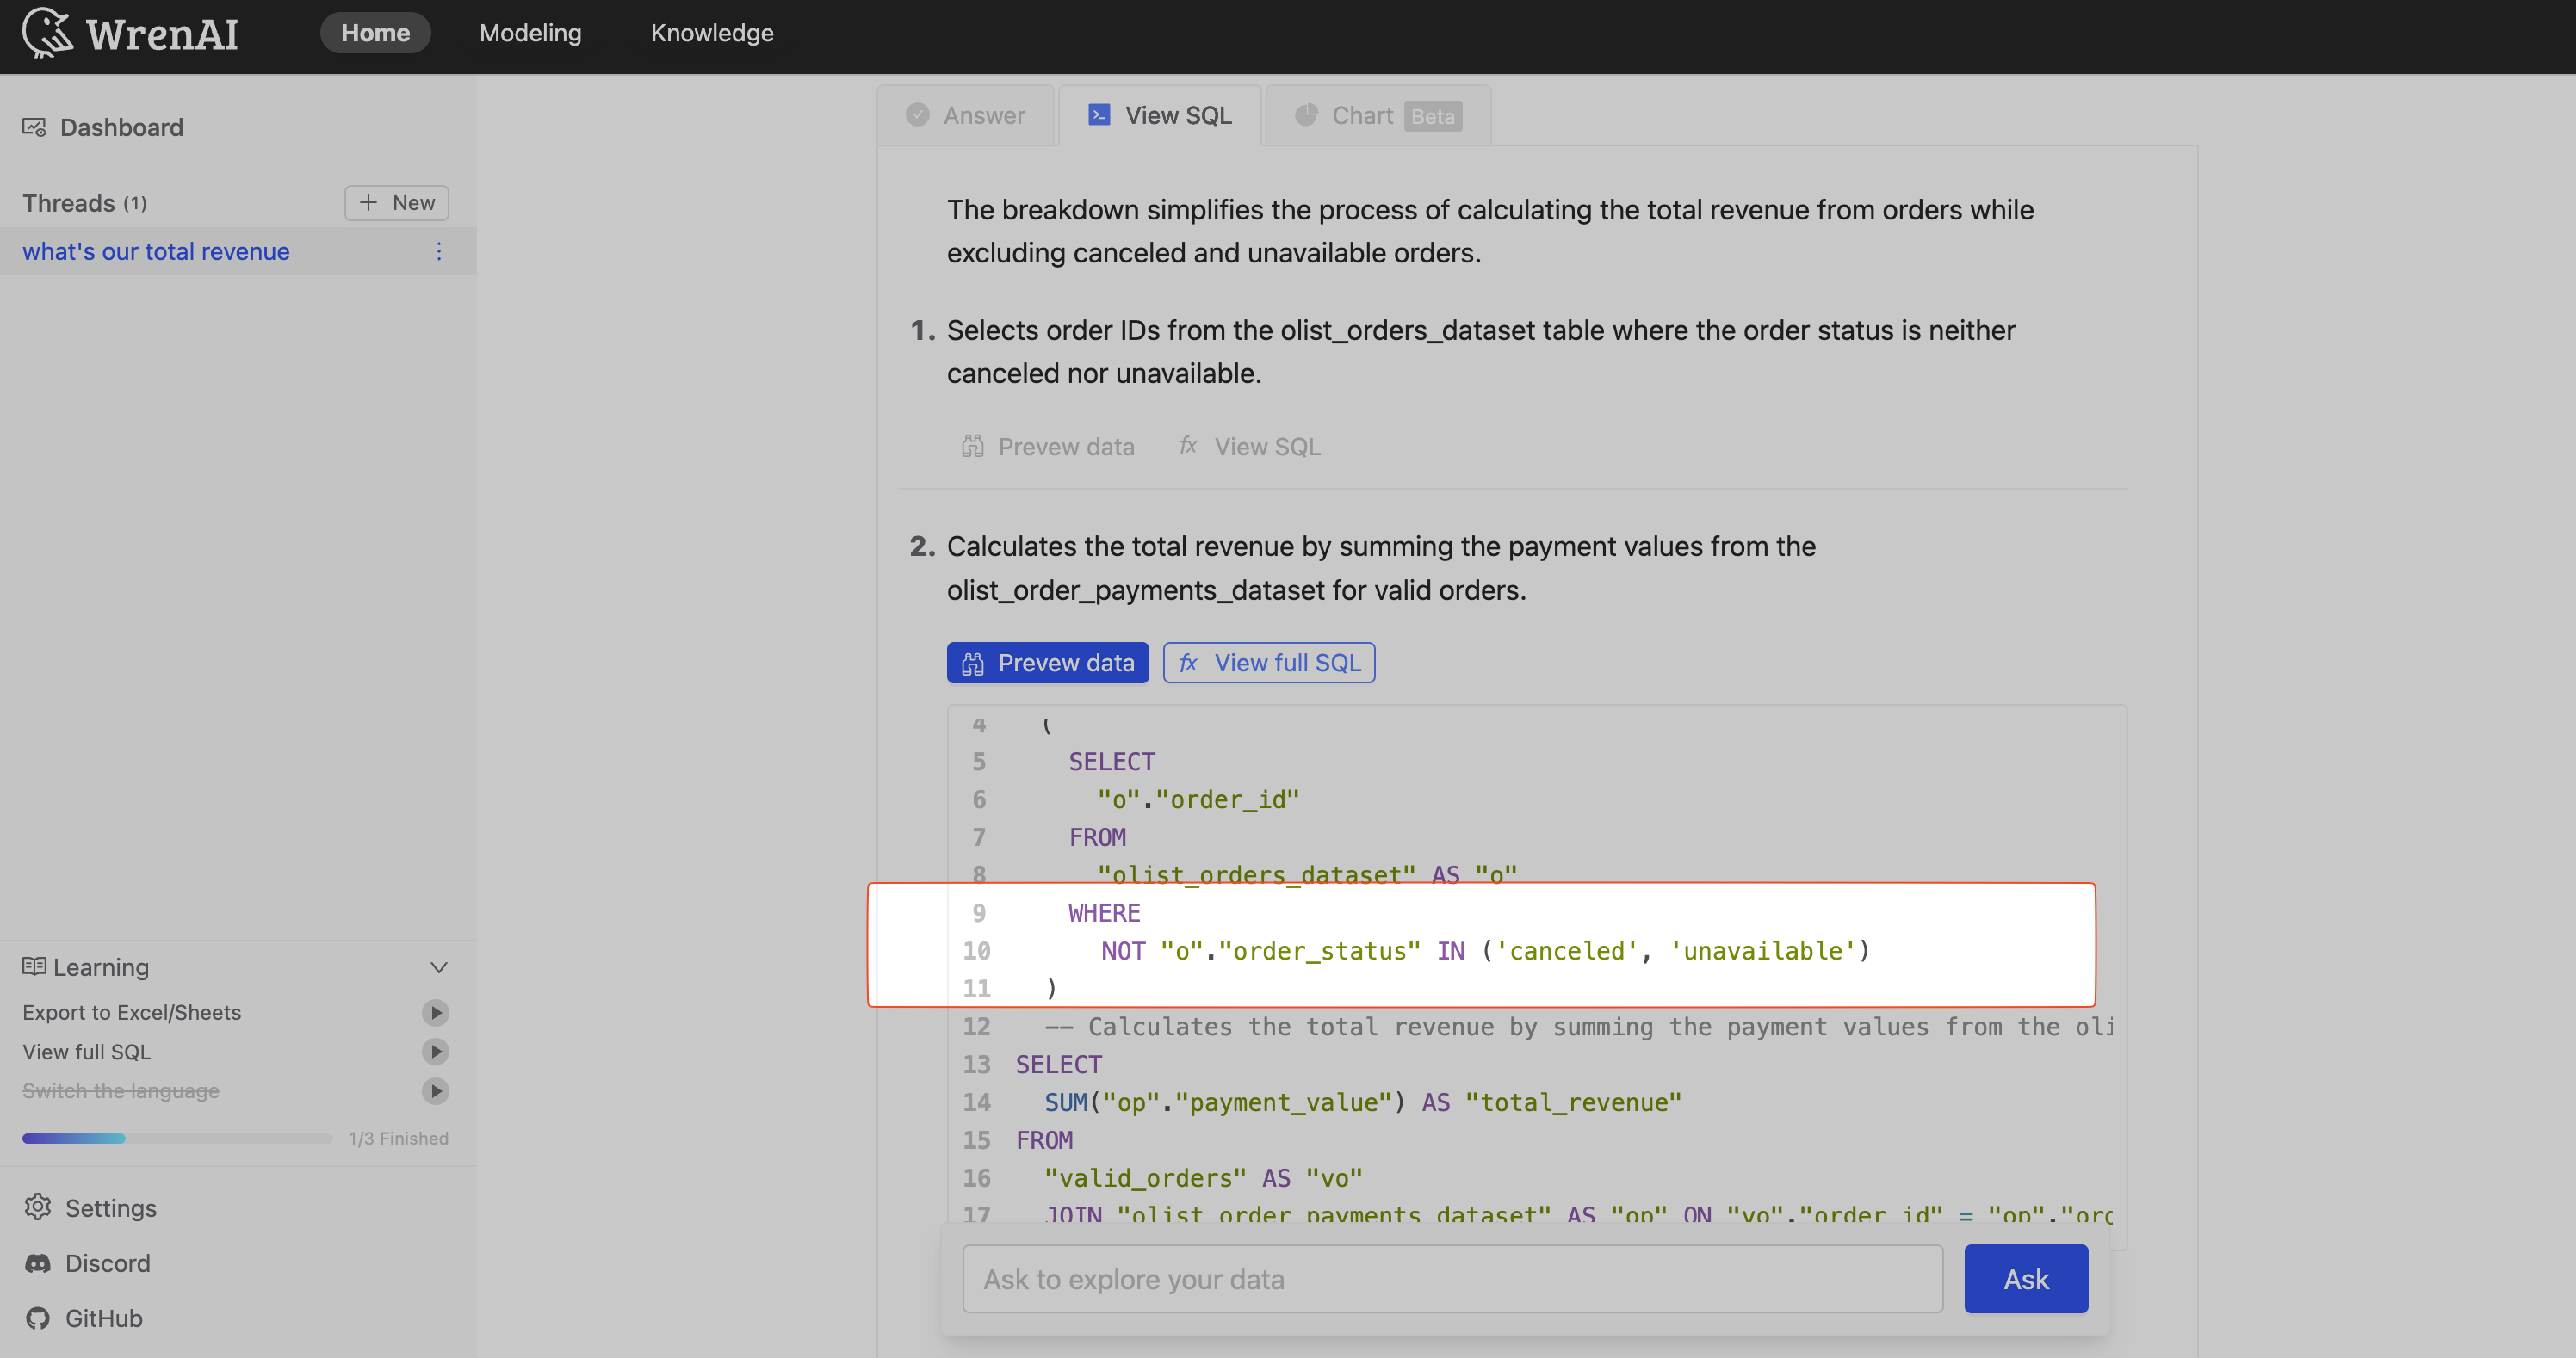This screenshot has height=1358, width=2576.
Task: Preview data for step 1
Action: [x=1047, y=447]
